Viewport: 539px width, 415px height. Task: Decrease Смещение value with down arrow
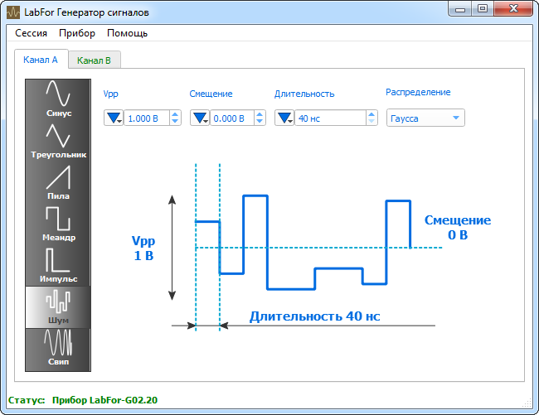coord(260,122)
